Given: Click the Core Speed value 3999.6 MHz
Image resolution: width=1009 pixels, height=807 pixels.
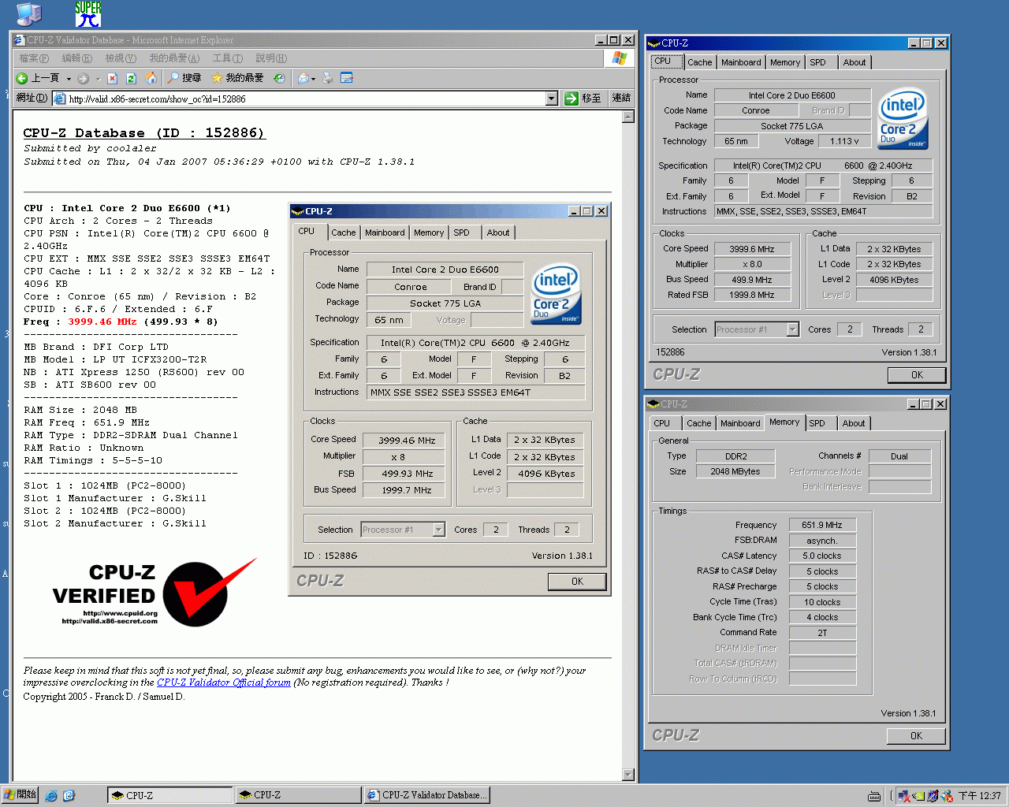Looking at the screenshot, I should (x=752, y=249).
